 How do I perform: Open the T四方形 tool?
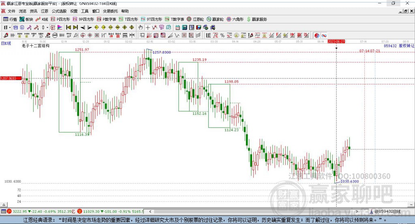[x=128, y=19]
